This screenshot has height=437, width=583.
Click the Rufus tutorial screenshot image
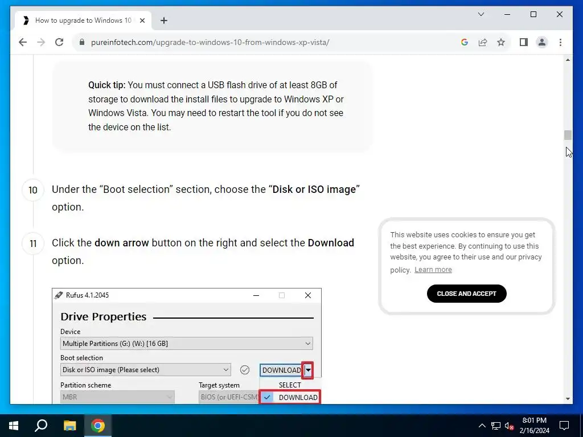[187, 346]
